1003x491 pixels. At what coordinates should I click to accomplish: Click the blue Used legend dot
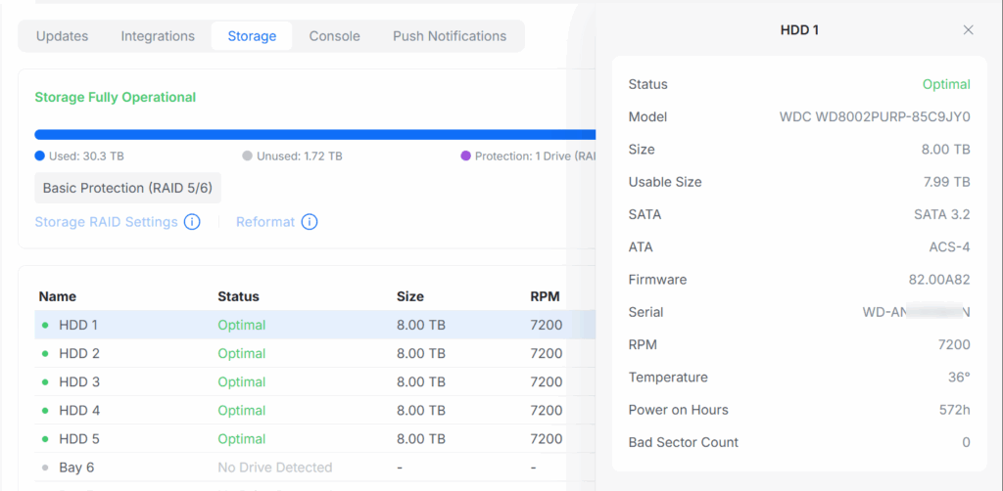[39, 156]
